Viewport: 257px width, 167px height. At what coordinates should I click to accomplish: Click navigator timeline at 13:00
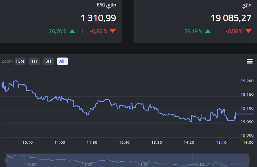(x=143, y=164)
